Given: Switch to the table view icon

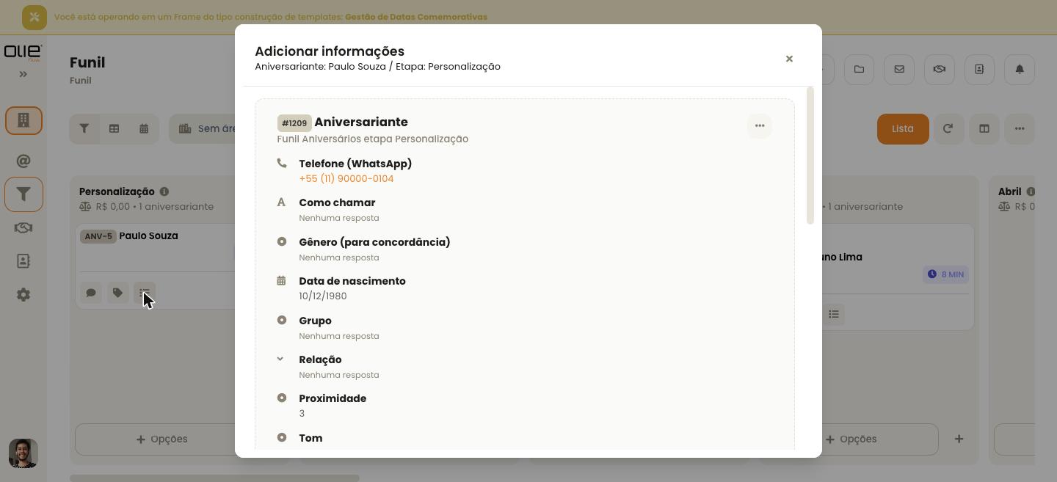Looking at the screenshot, I should click(114, 128).
